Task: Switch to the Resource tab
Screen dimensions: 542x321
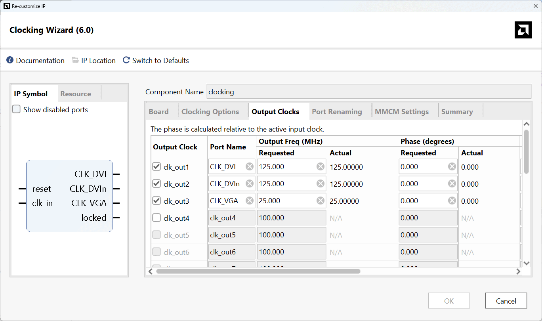Action: (x=76, y=94)
